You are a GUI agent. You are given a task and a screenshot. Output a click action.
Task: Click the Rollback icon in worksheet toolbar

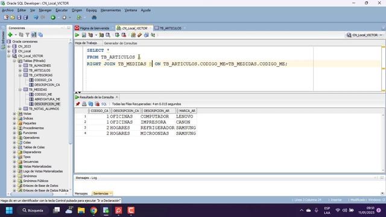pyautogui.click(x=124, y=35)
